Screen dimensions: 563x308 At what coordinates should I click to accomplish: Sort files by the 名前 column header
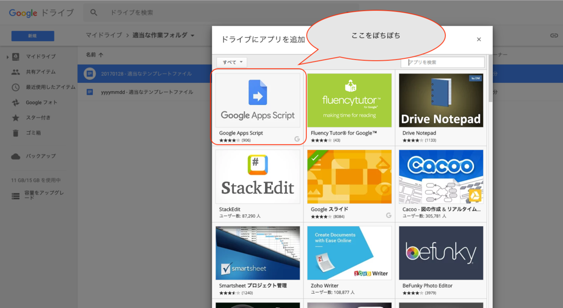95,55
